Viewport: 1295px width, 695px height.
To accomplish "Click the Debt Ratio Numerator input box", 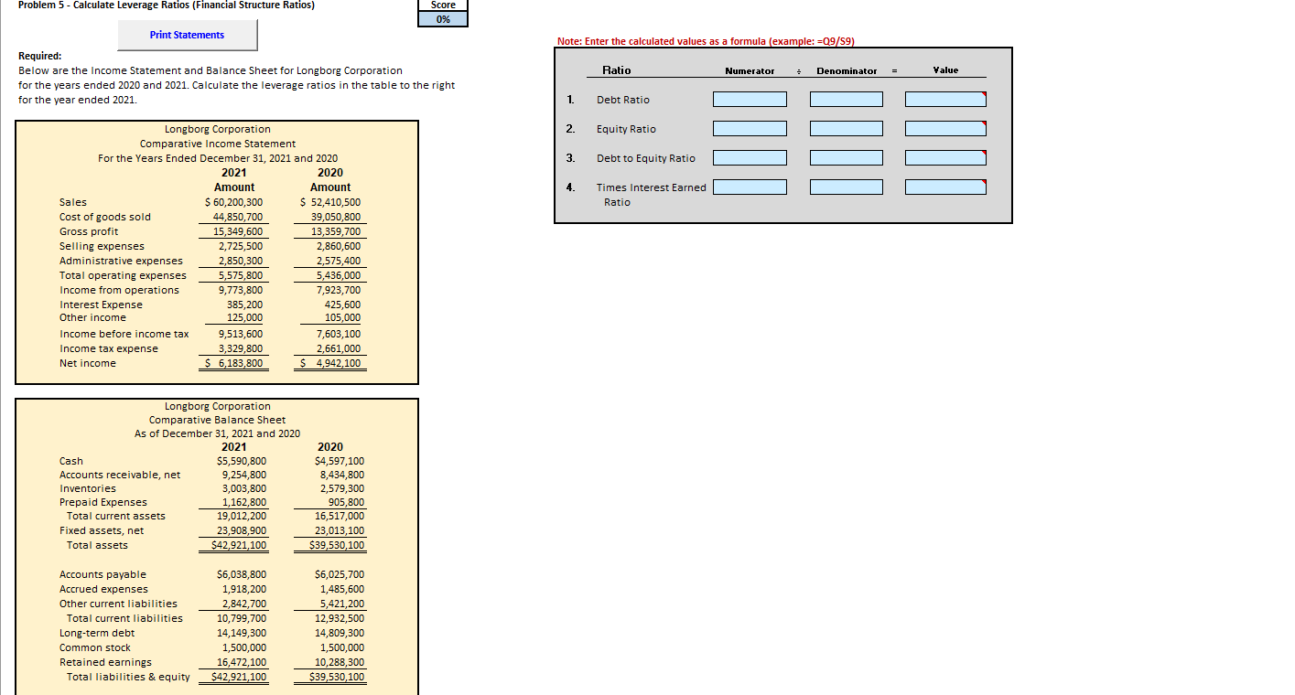I will [x=750, y=99].
